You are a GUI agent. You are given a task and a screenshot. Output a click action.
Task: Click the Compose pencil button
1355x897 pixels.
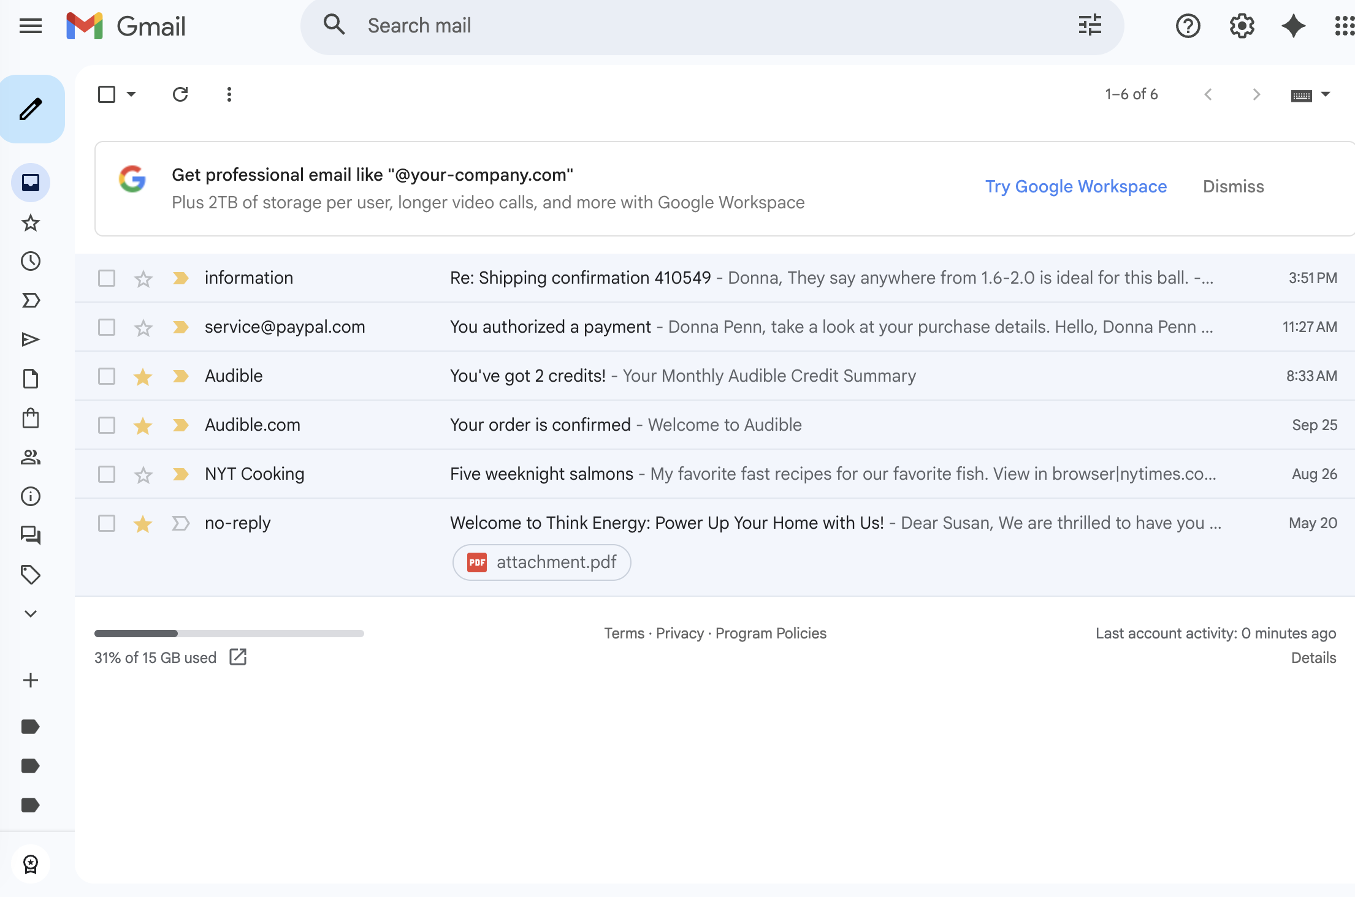31,110
